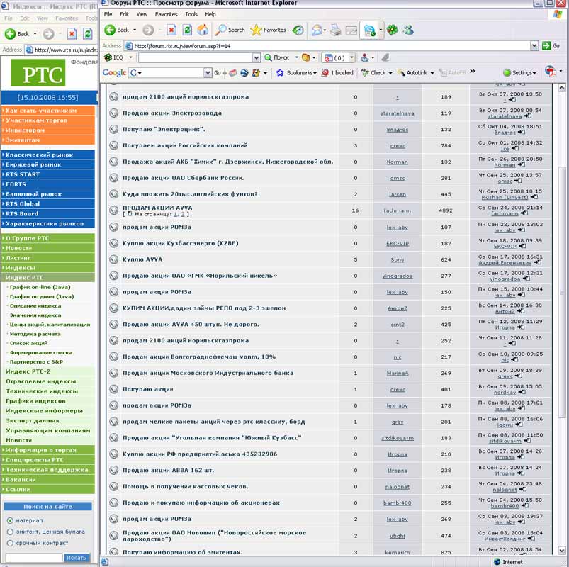Click the Forward arrow in the forum window

(x=147, y=30)
